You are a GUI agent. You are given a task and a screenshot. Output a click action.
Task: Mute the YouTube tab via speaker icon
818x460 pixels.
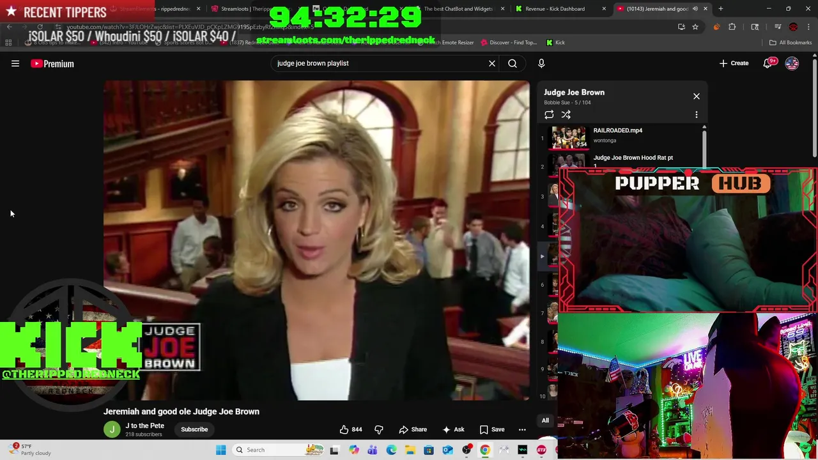tap(695, 9)
